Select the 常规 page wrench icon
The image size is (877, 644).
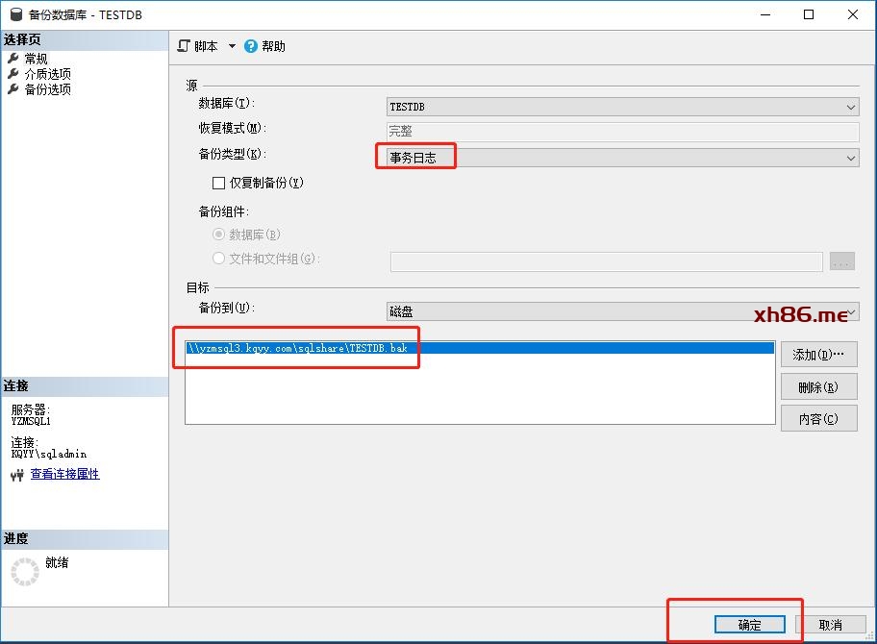[13, 59]
